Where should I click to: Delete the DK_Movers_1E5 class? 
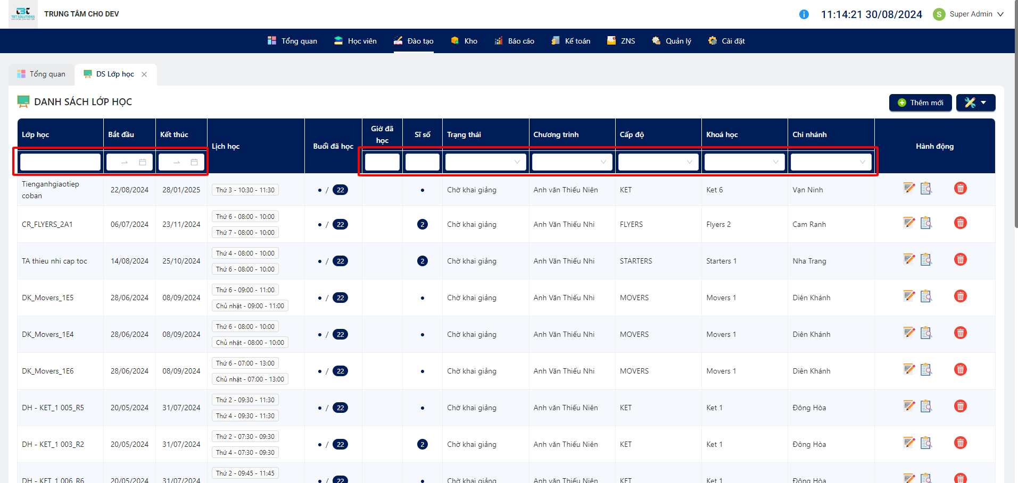(x=961, y=296)
